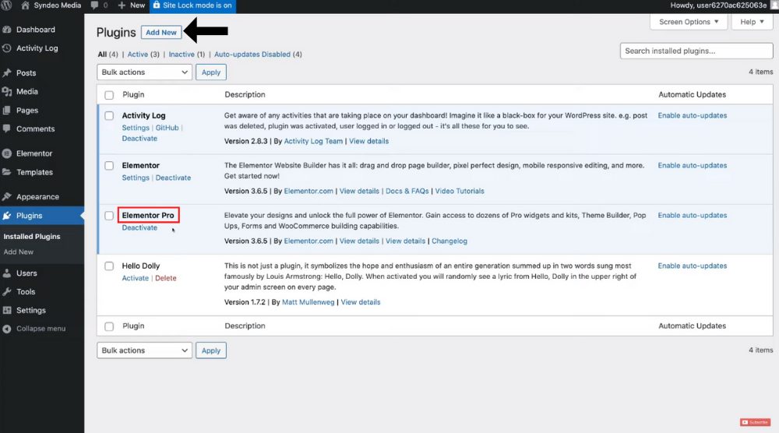Deactivate the Elementor plugin
The width and height of the screenshot is (779, 433).
pyautogui.click(x=173, y=178)
